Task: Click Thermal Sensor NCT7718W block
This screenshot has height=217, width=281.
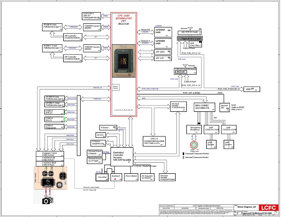Action: pyautogui.click(x=95, y=160)
